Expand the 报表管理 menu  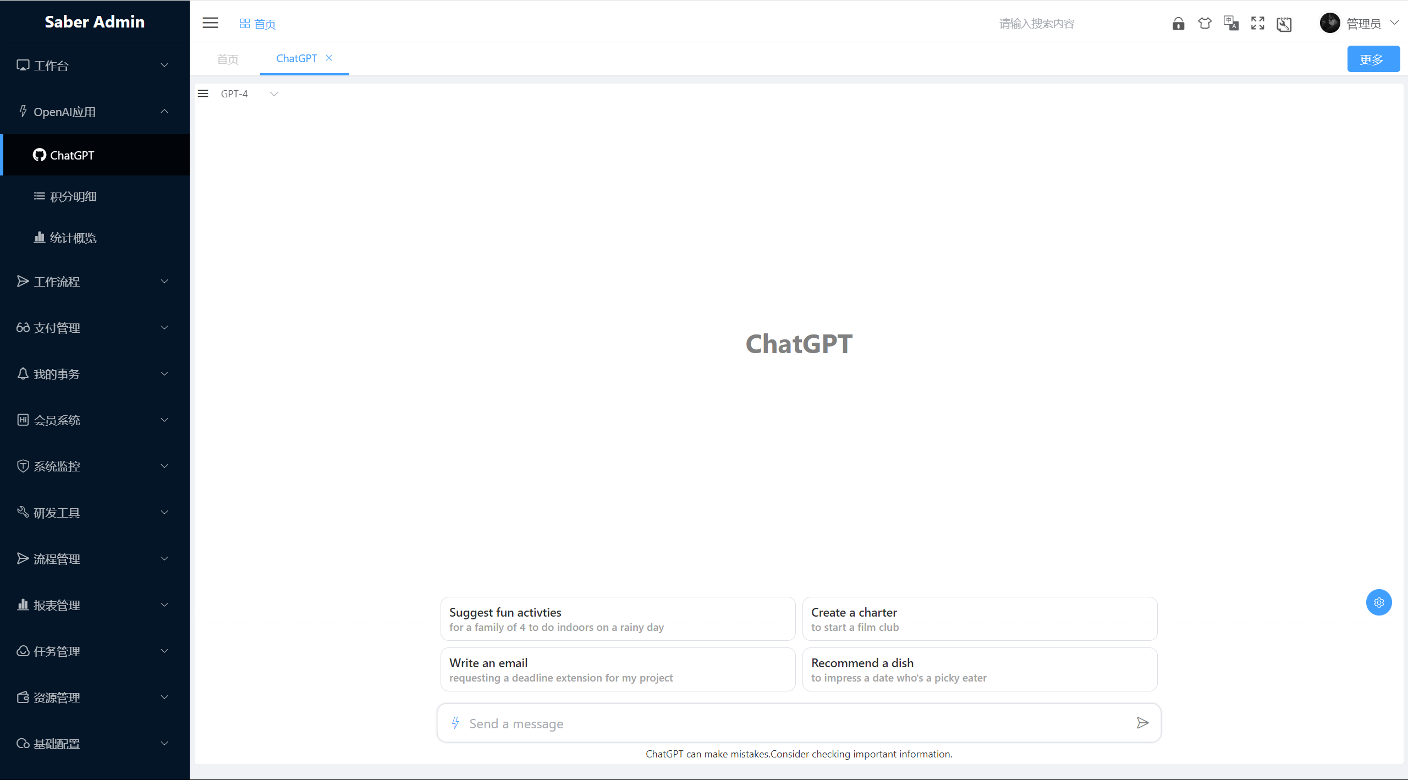[x=95, y=605]
